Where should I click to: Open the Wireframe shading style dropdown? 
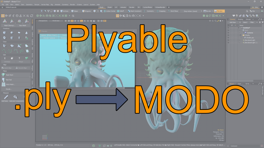[56, 21]
